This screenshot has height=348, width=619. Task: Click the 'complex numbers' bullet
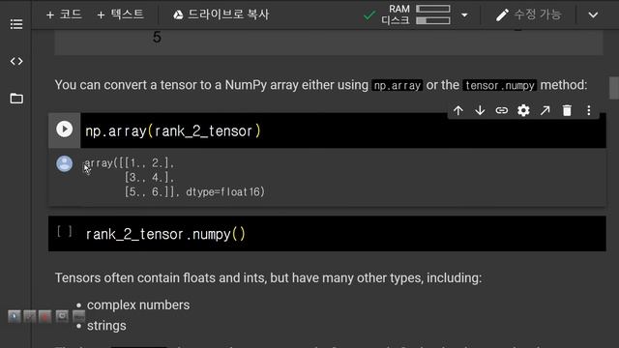coord(138,305)
